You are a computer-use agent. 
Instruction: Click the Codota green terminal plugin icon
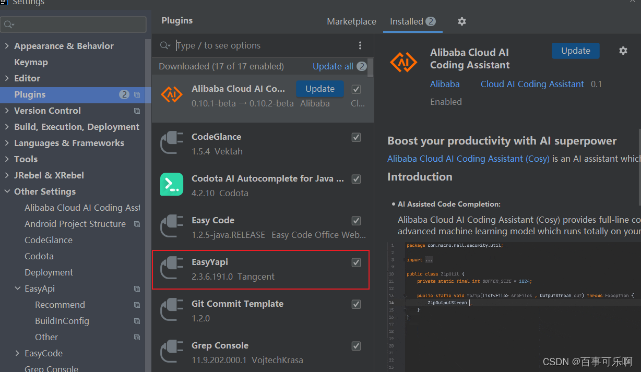tap(172, 184)
